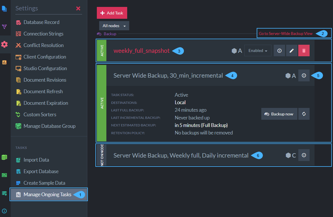Expand the All nodes dropdown

tap(114, 26)
